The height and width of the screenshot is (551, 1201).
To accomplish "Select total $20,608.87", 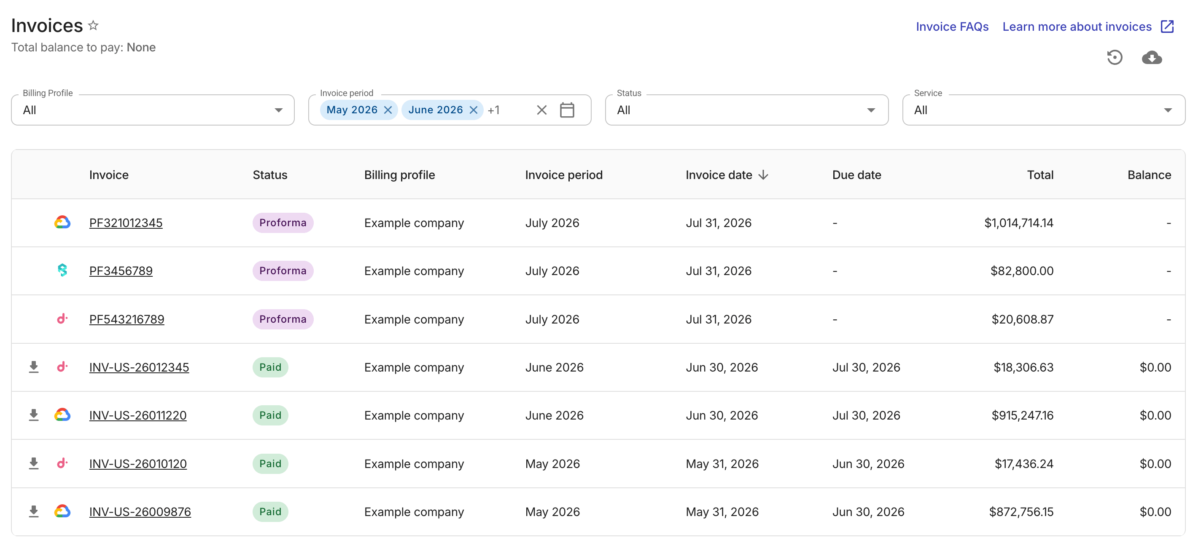I will coord(1023,319).
